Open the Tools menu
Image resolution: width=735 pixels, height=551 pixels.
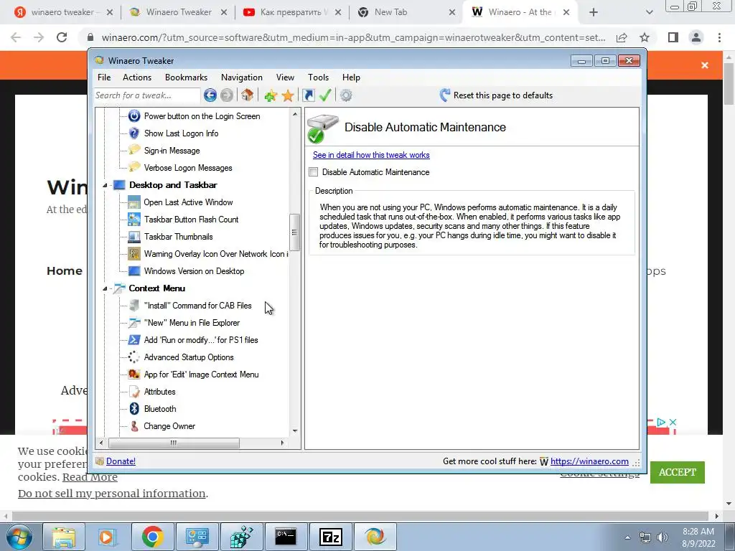318,77
